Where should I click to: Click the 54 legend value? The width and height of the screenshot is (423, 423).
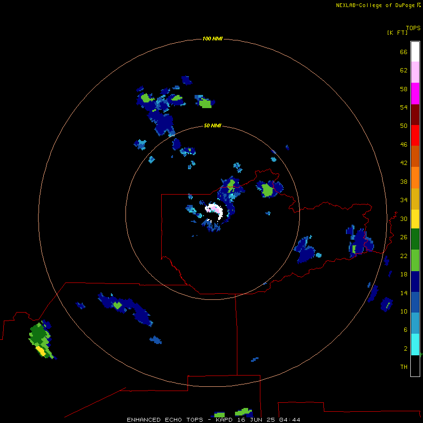[x=404, y=107]
